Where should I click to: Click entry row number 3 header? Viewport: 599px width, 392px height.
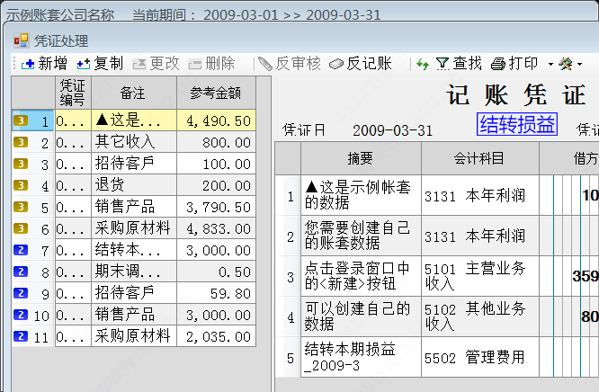click(x=290, y=276)
